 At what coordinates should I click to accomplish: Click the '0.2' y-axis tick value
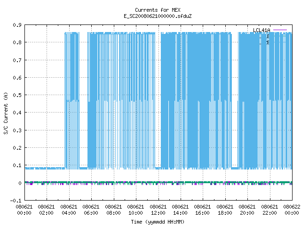point(17,148)
